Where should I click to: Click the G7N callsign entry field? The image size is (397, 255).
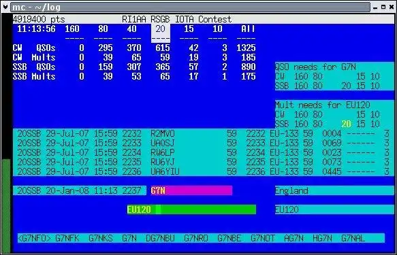tap(191, 190)
